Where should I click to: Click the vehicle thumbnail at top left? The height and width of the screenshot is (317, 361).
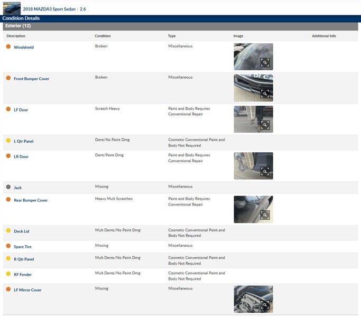coord(12,8)
